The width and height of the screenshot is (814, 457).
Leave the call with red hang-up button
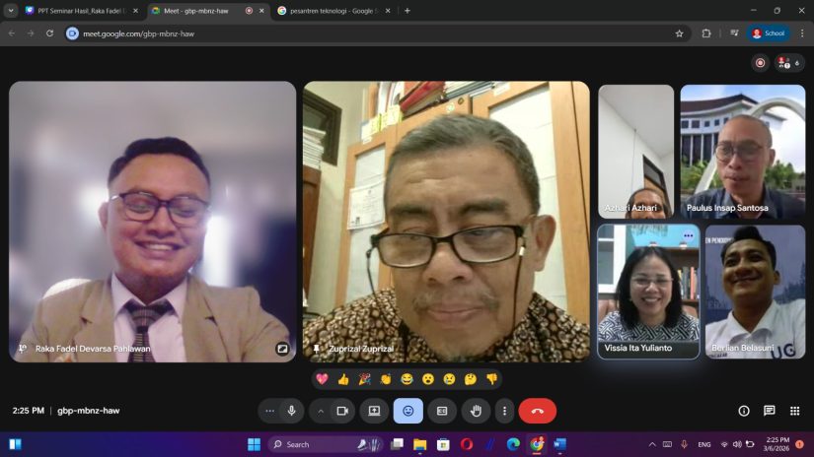point(537,411)
